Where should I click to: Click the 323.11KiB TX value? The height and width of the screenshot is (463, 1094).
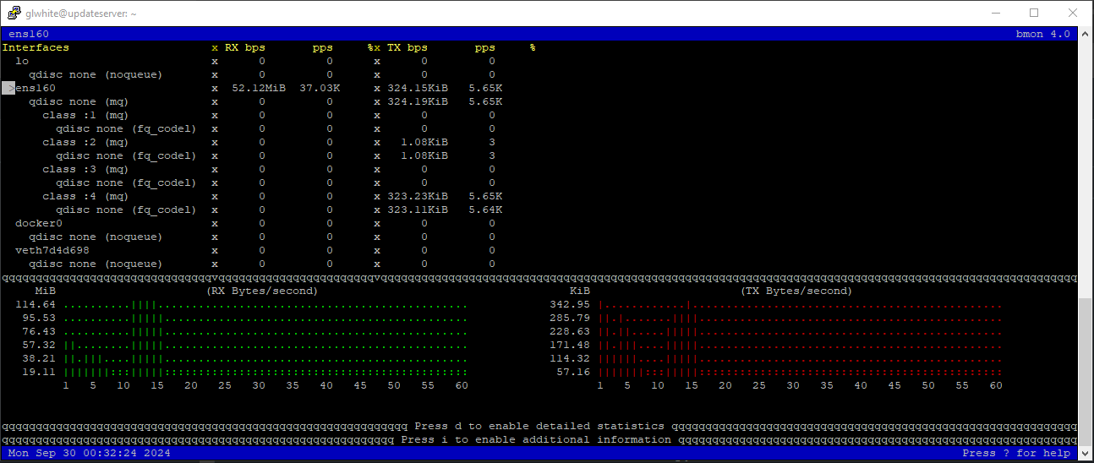[418, 210]
